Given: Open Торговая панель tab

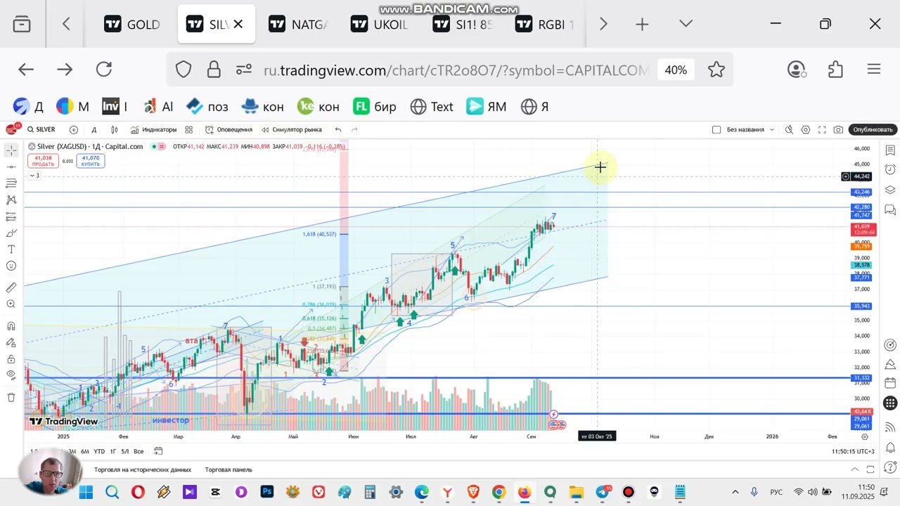Looking at the screenshot, I should click(229, 469).
